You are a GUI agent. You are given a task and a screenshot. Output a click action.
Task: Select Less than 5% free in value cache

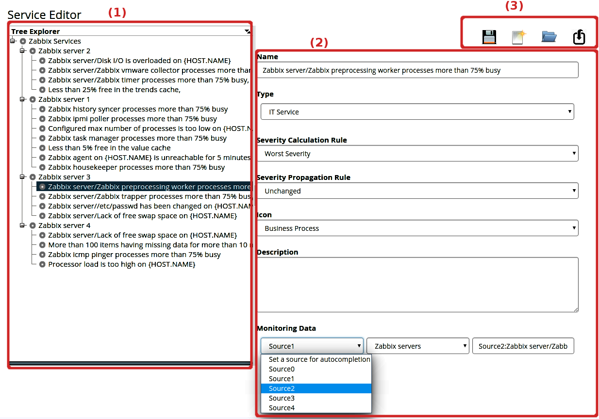pos(109,148)
